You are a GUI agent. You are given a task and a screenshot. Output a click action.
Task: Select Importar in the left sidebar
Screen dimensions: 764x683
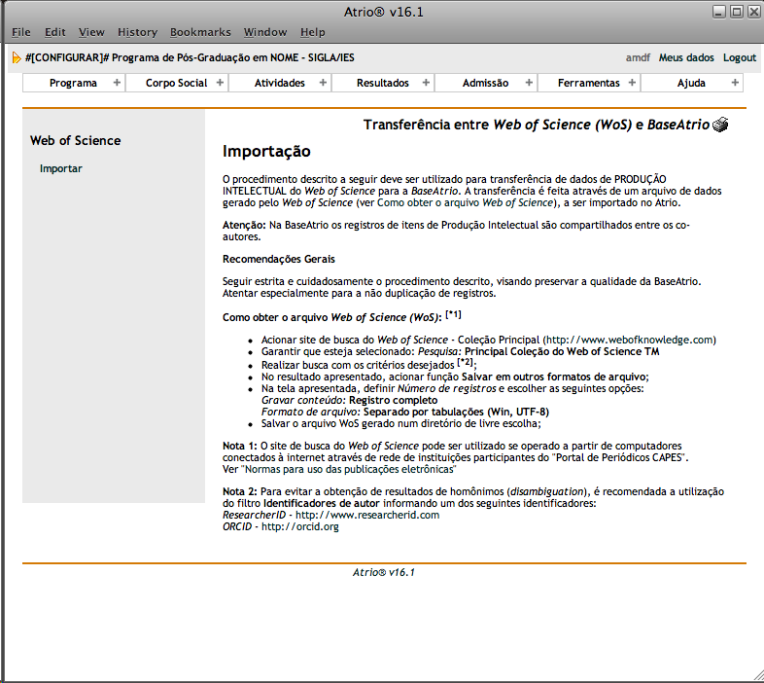point(61,169)
